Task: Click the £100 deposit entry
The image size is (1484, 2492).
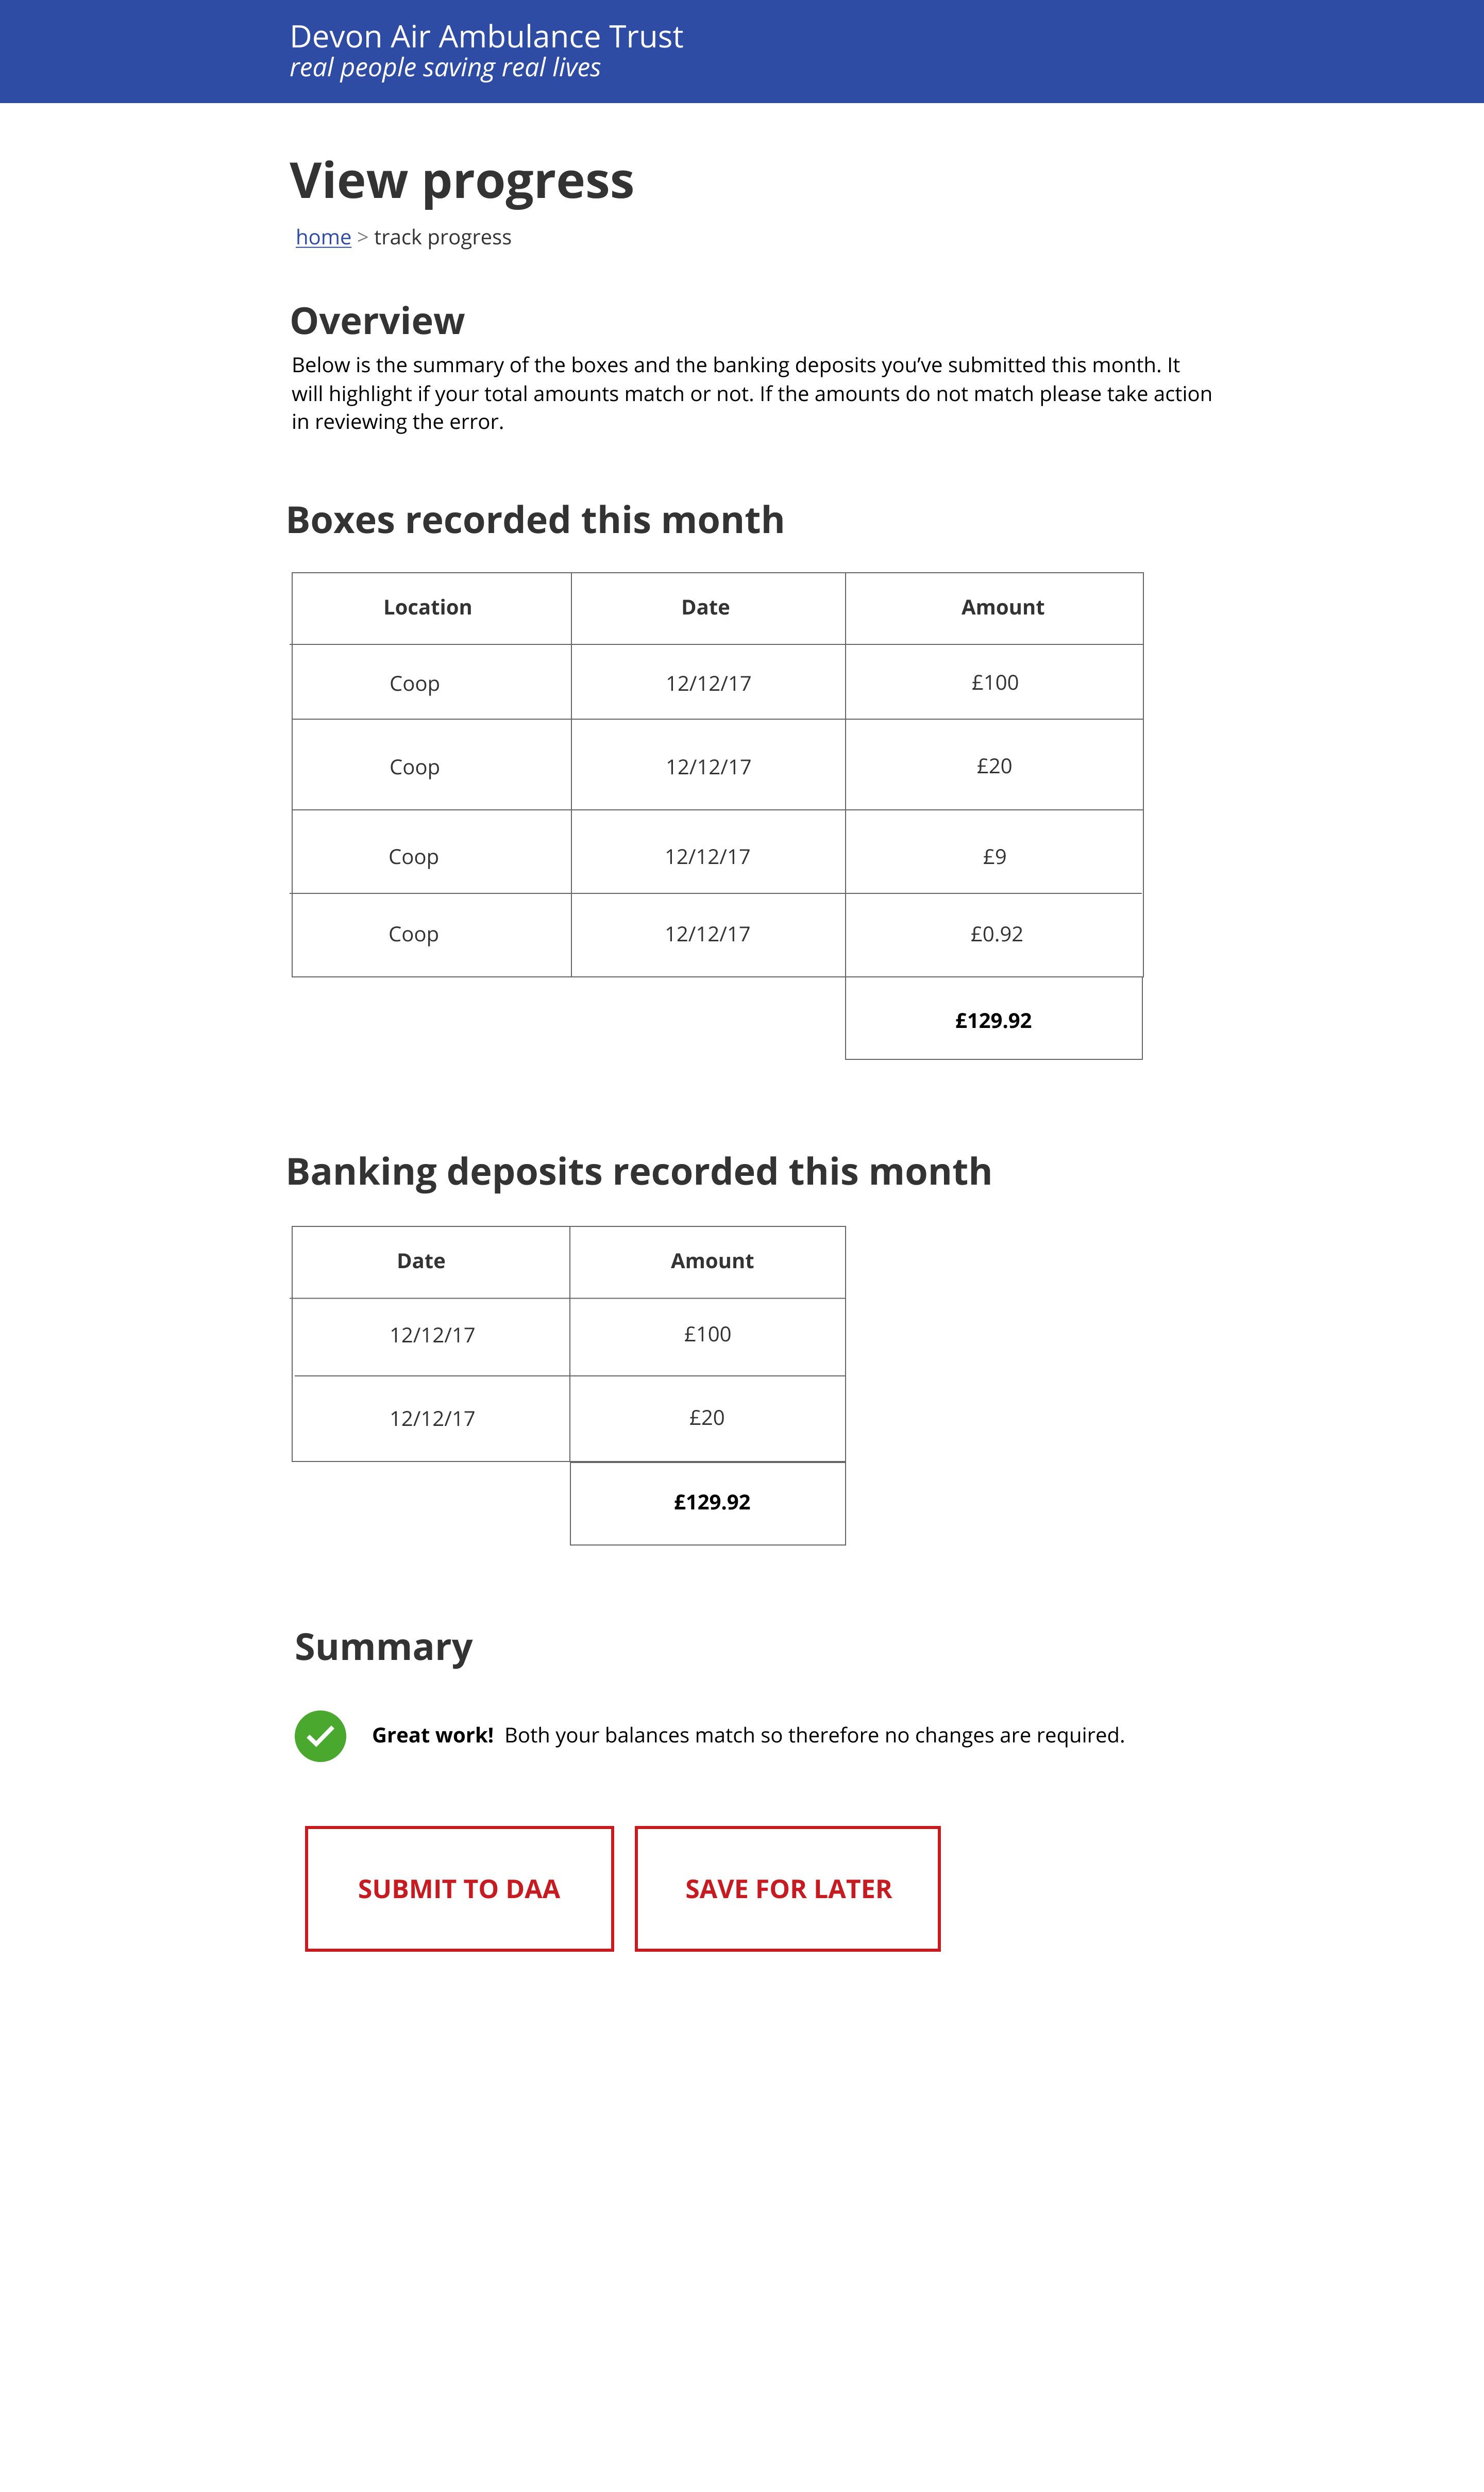Action: [707, 1335]
